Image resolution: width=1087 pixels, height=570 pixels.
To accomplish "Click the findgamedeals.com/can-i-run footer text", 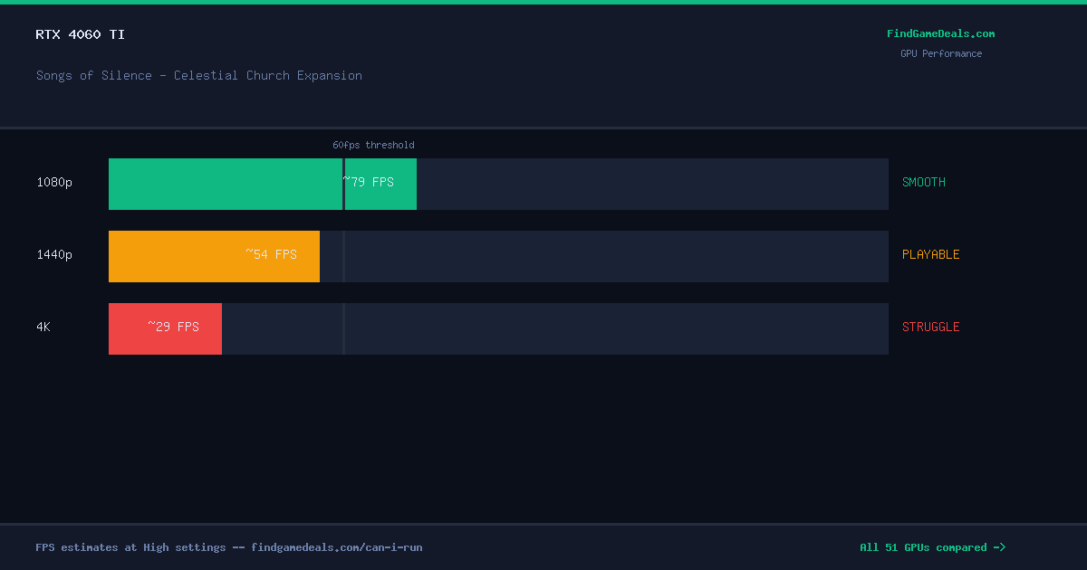I will pyautogui.click(x=336, y=547).
